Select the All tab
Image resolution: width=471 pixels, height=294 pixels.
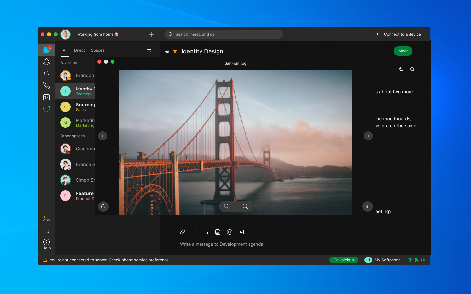[x=65, y=50]
